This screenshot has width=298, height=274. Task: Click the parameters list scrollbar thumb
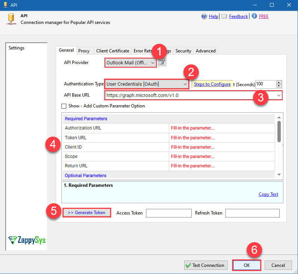pos(279,131)
